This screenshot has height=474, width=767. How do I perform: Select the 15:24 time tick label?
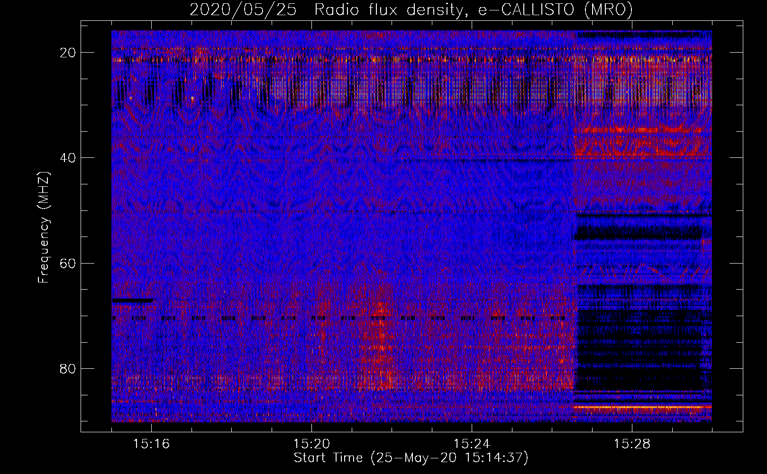(472, 444)
